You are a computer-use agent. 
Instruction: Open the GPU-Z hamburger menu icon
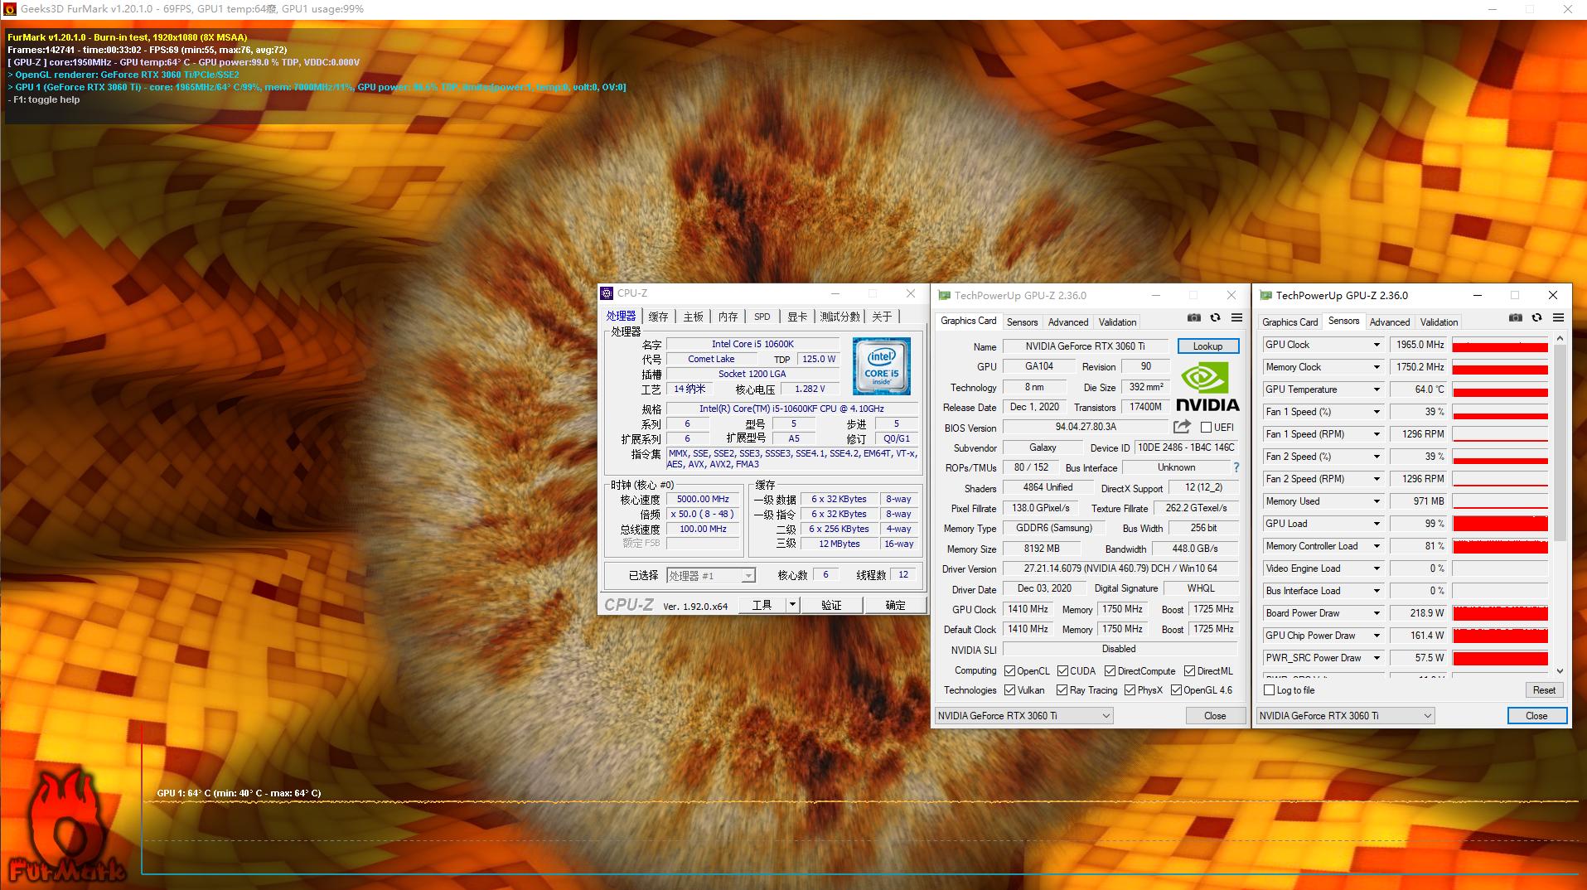pyautogui.click(x=1236, y=317)
